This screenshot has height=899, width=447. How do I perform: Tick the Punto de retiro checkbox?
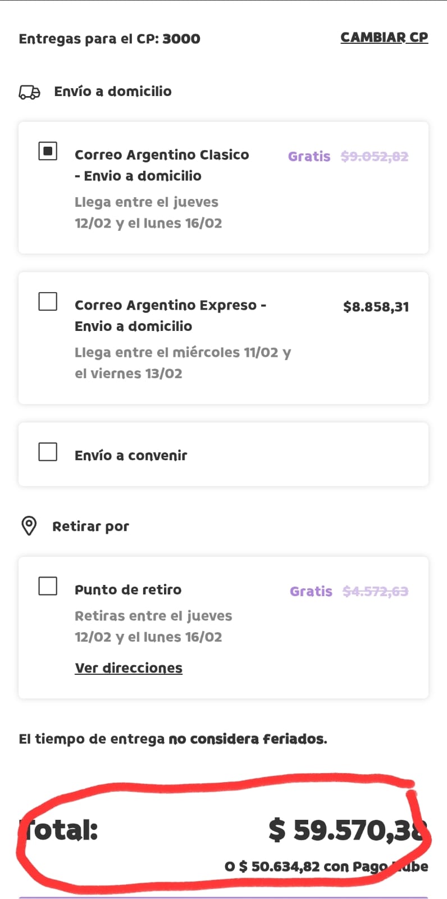(x=48, y=585)
